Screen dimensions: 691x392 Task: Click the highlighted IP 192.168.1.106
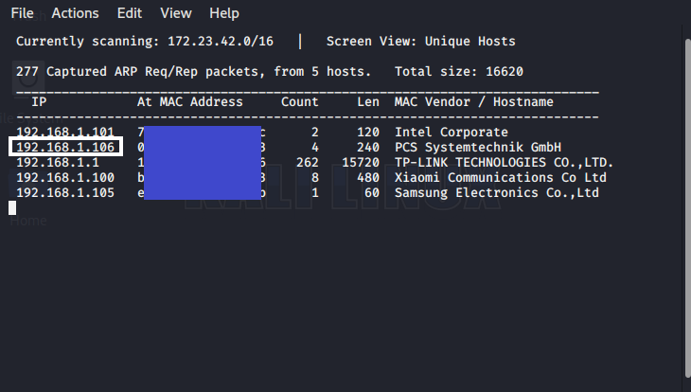pos(64,148)
